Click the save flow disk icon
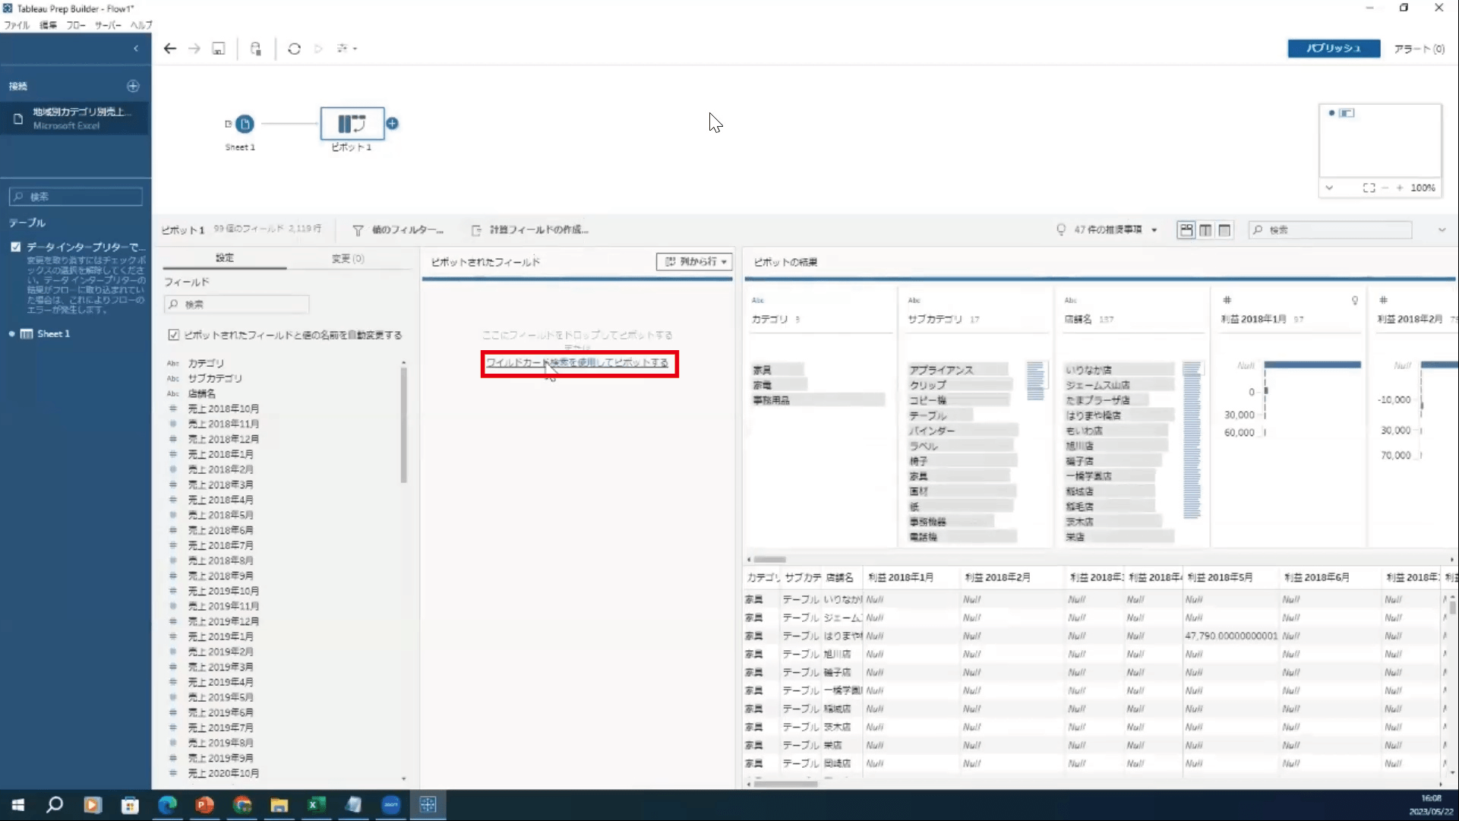The width and height of the screenshot is (1459, 821). pos(219,49)
